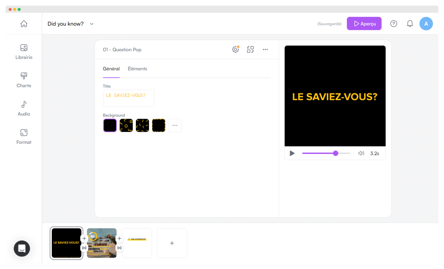Open the three-dot scene options menu
This screenshot has height=269, width=444.
click(265, 49)
